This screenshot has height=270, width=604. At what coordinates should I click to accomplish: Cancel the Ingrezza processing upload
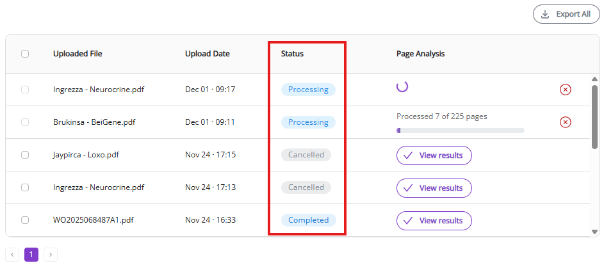565,90
